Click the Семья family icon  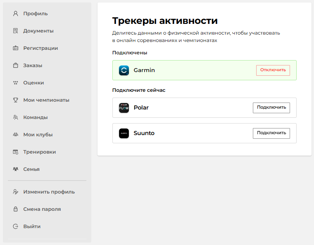[15, 169]
